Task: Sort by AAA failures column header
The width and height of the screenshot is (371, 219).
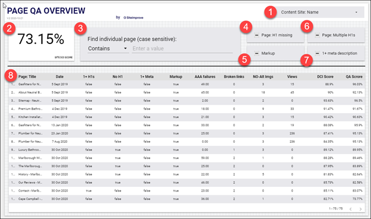Action: click(x=205, y=77)
